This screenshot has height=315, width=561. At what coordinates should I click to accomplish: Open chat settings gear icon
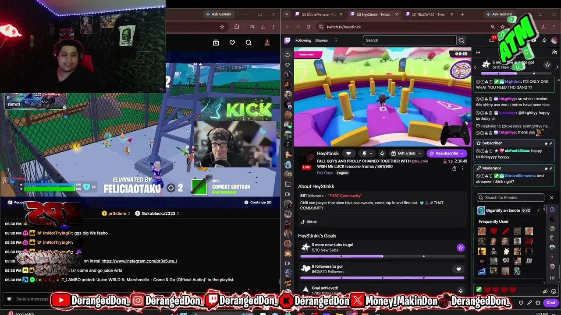(x=538, y=303)
